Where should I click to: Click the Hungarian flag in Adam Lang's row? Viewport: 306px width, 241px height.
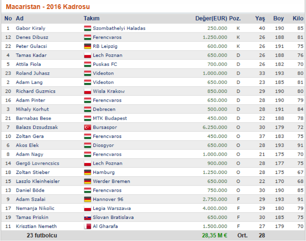(x=87, y=82)
